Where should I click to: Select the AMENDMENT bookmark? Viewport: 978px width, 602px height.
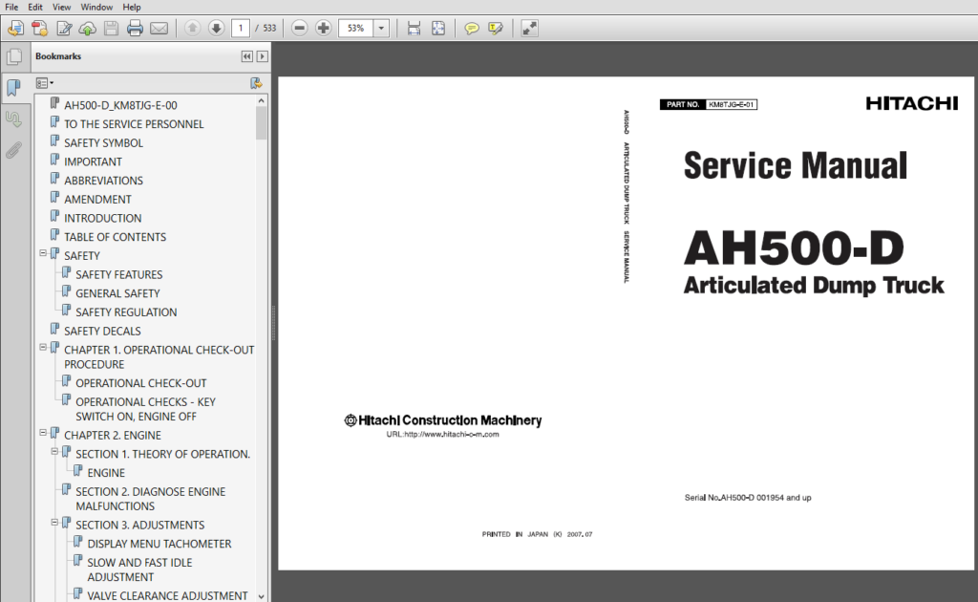98,199
